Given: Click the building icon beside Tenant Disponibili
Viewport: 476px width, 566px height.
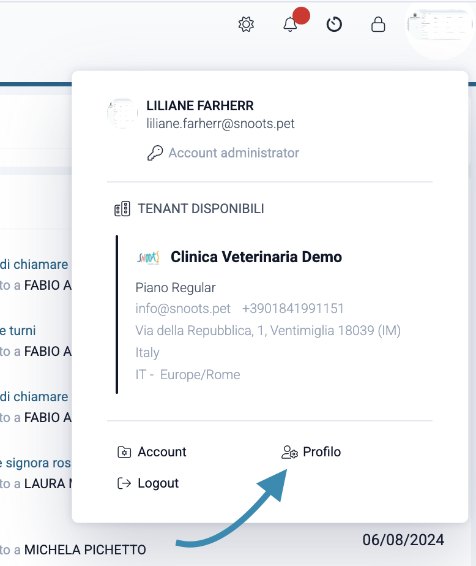Looking at the screenshot, I should coord(122,209).
